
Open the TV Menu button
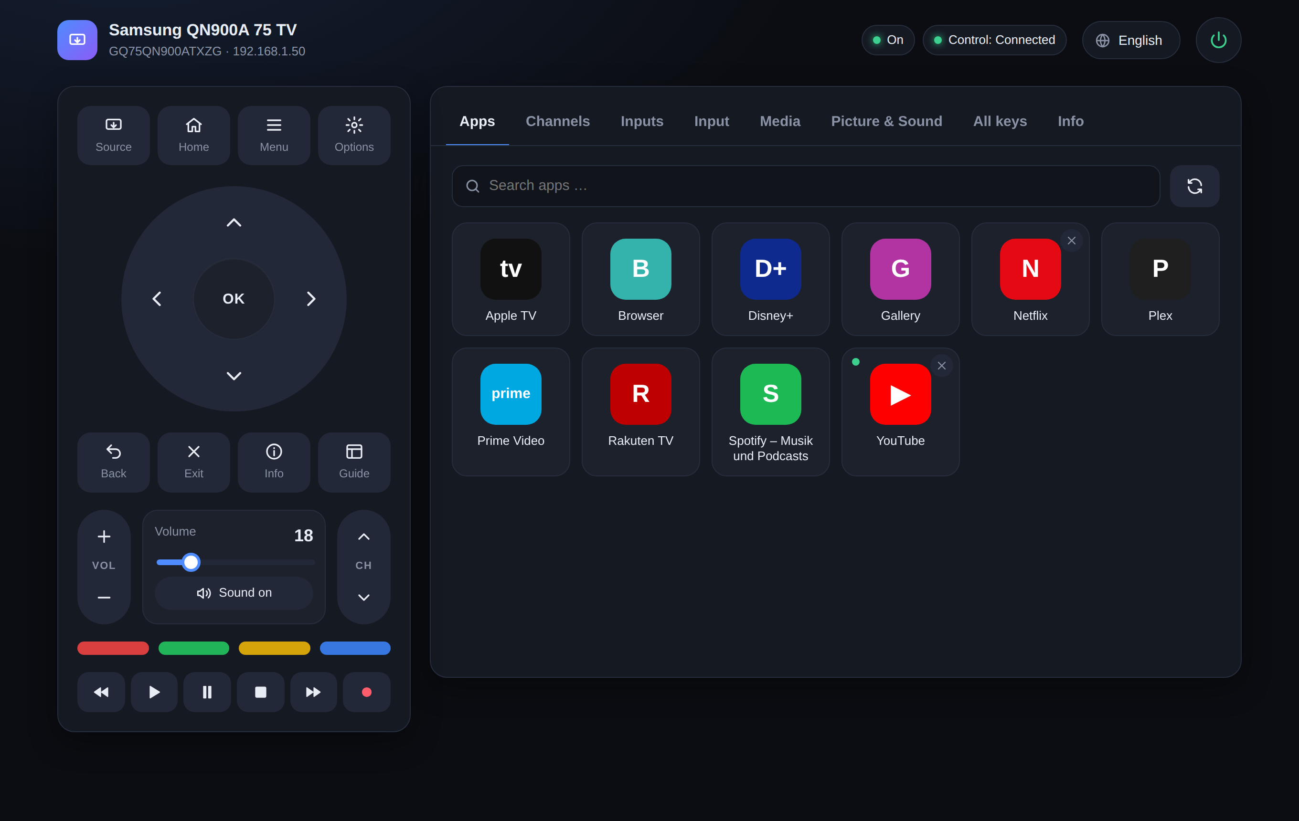[x=274, y=135]
